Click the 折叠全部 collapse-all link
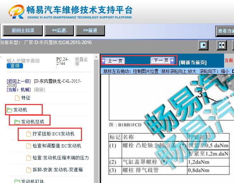This screenshot has width=234, height=183. 81,61
